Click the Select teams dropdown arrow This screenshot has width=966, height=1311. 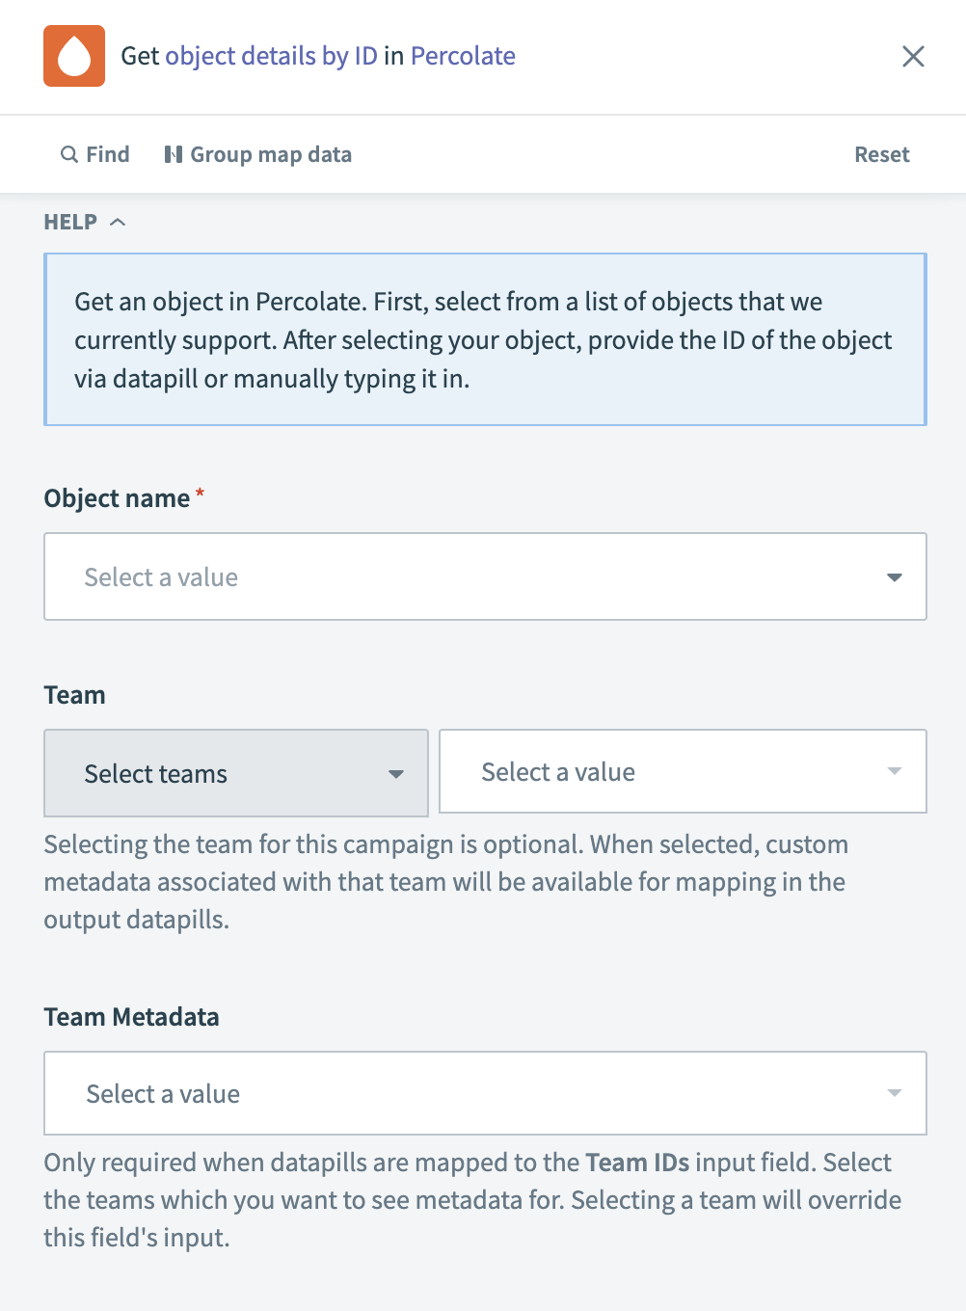click(x=396, y=773)
